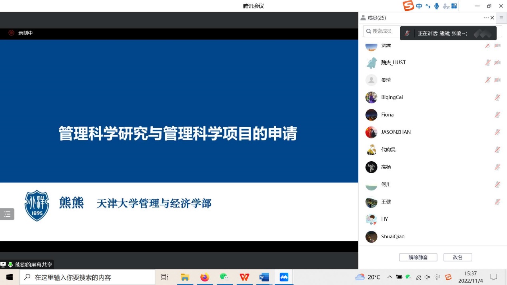Select the JASONZHAN member entry
The width and height of the screenshot is (507, 285).
pyautogui.click(x=396, y=132)
